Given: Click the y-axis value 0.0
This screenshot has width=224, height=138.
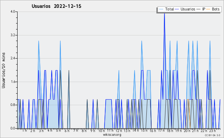Looking at the screenshot, I should click(x=13, y=128).
